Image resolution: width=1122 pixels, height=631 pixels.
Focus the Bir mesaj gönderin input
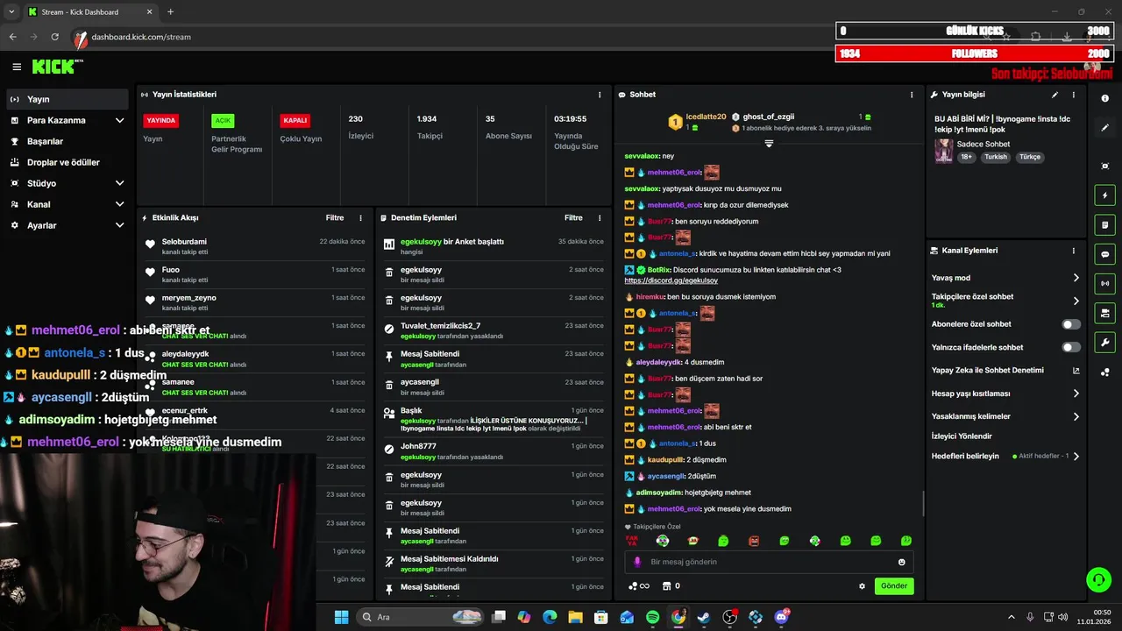tap(769, 562)
